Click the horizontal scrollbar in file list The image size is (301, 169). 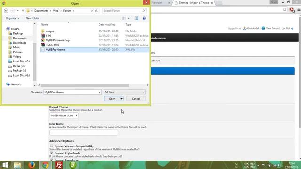(85, 85)
